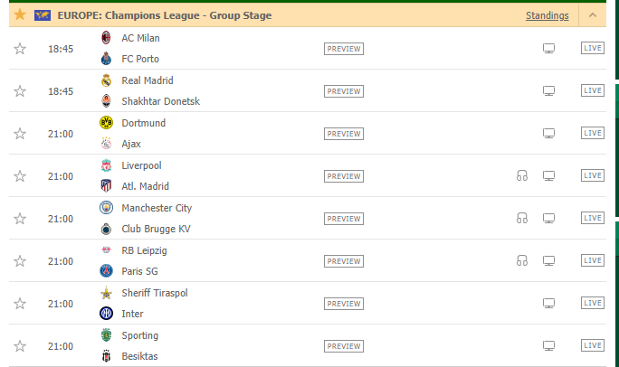
Task: Click LIVE badge for Manchester City match
Action: click(x=593, y=218)
